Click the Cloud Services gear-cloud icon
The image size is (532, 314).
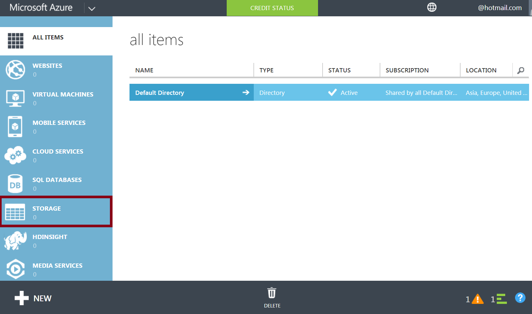[x=15, y=155]
